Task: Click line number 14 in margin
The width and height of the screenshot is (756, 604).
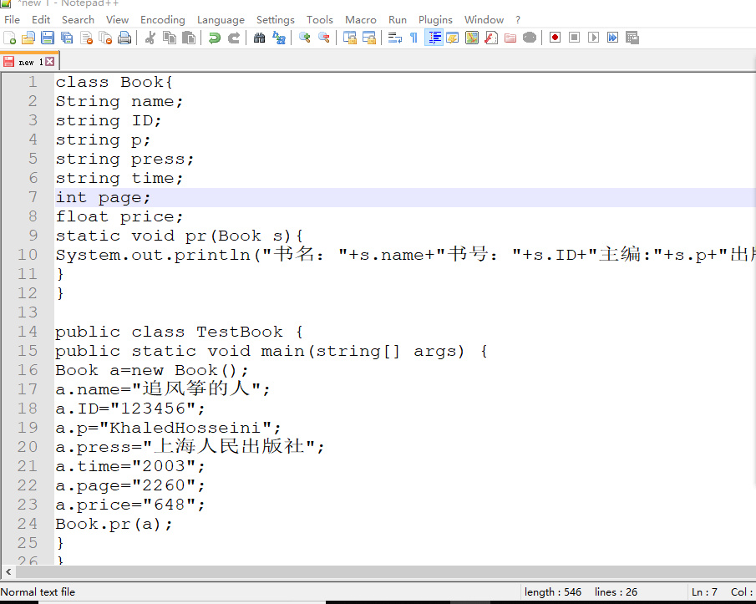Action: point(28,332)
